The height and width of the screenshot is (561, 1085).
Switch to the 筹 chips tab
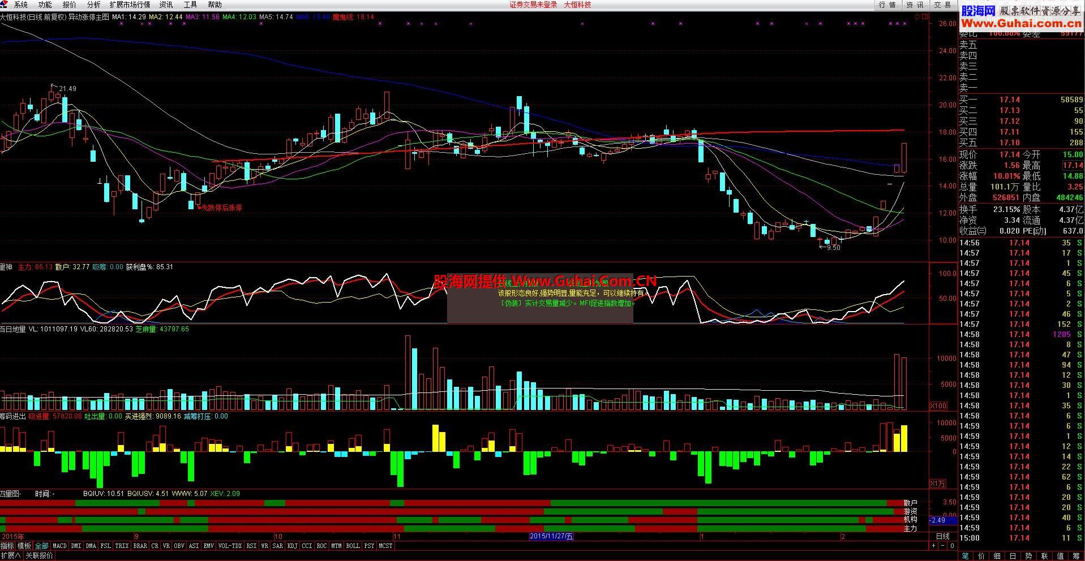[1077, 556]
